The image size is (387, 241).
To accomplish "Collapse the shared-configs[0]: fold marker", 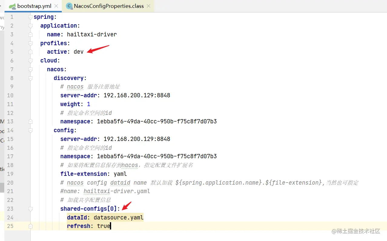I will pyautogui.click(x=30, y=209).
